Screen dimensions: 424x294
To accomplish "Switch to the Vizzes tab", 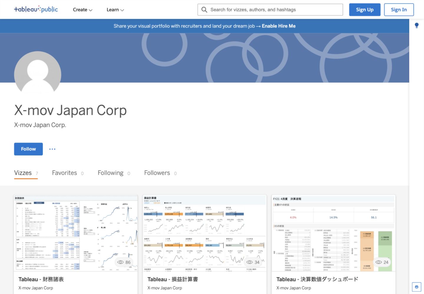I will tap(26, 173).
